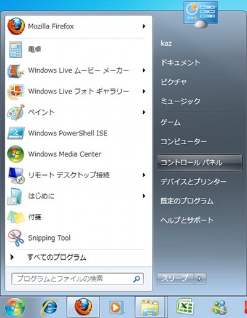The height and width of the screenshot is (318, 247).
Task: Focus the プログラムとファイルの検索 search box
Action: 77,279
